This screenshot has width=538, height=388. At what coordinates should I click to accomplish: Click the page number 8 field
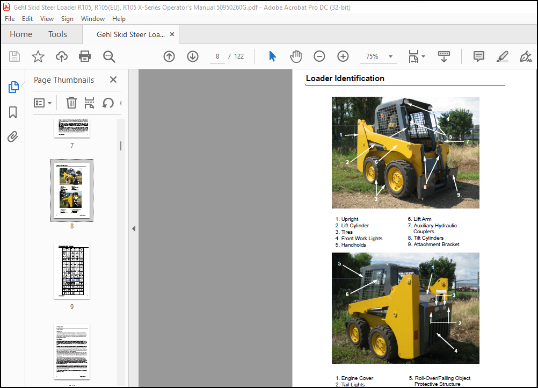[x=217, y=56]
